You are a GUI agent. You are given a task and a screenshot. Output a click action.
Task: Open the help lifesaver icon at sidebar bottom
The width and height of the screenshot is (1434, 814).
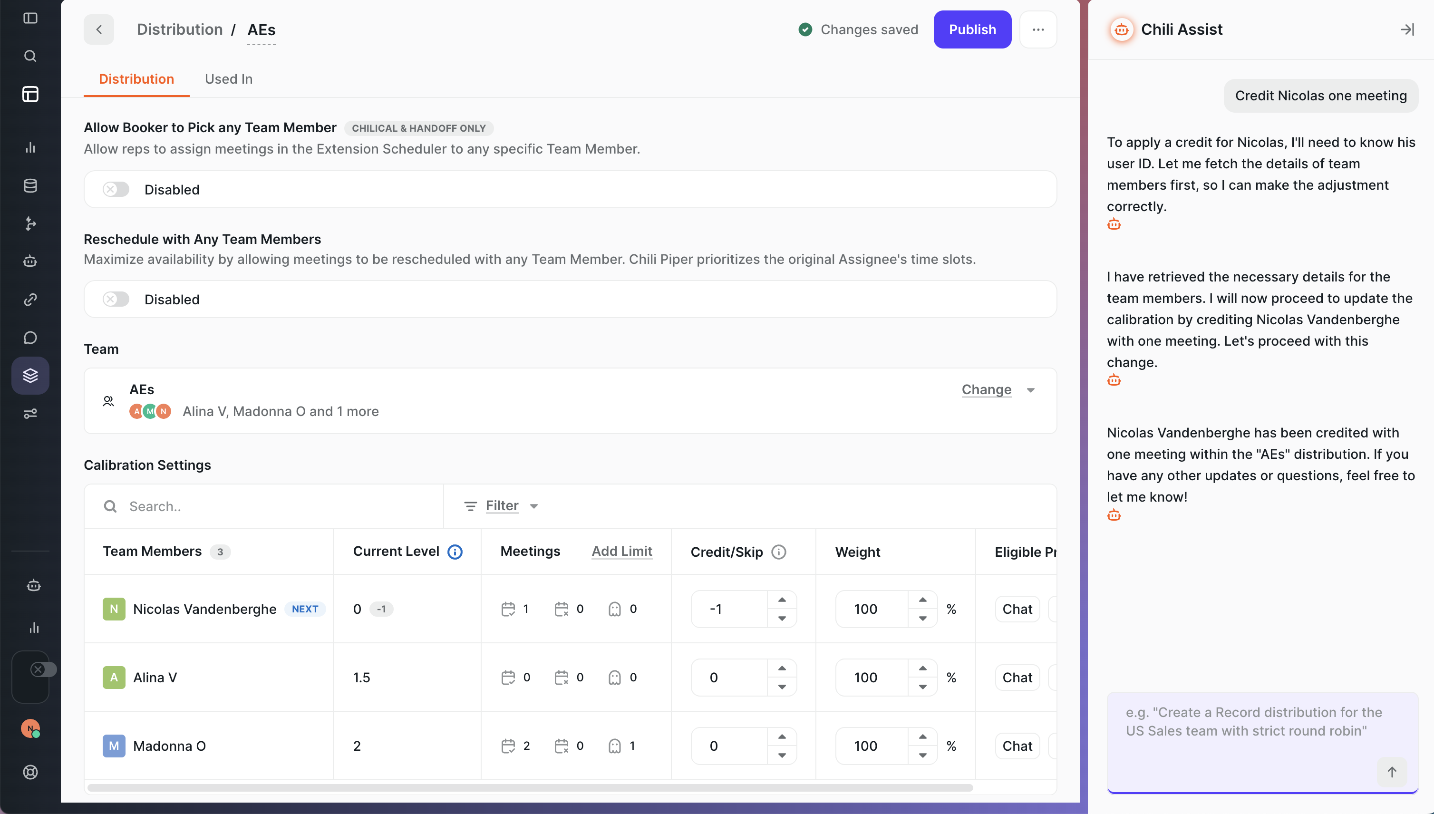pyautogui.click(x=29, y=772)
